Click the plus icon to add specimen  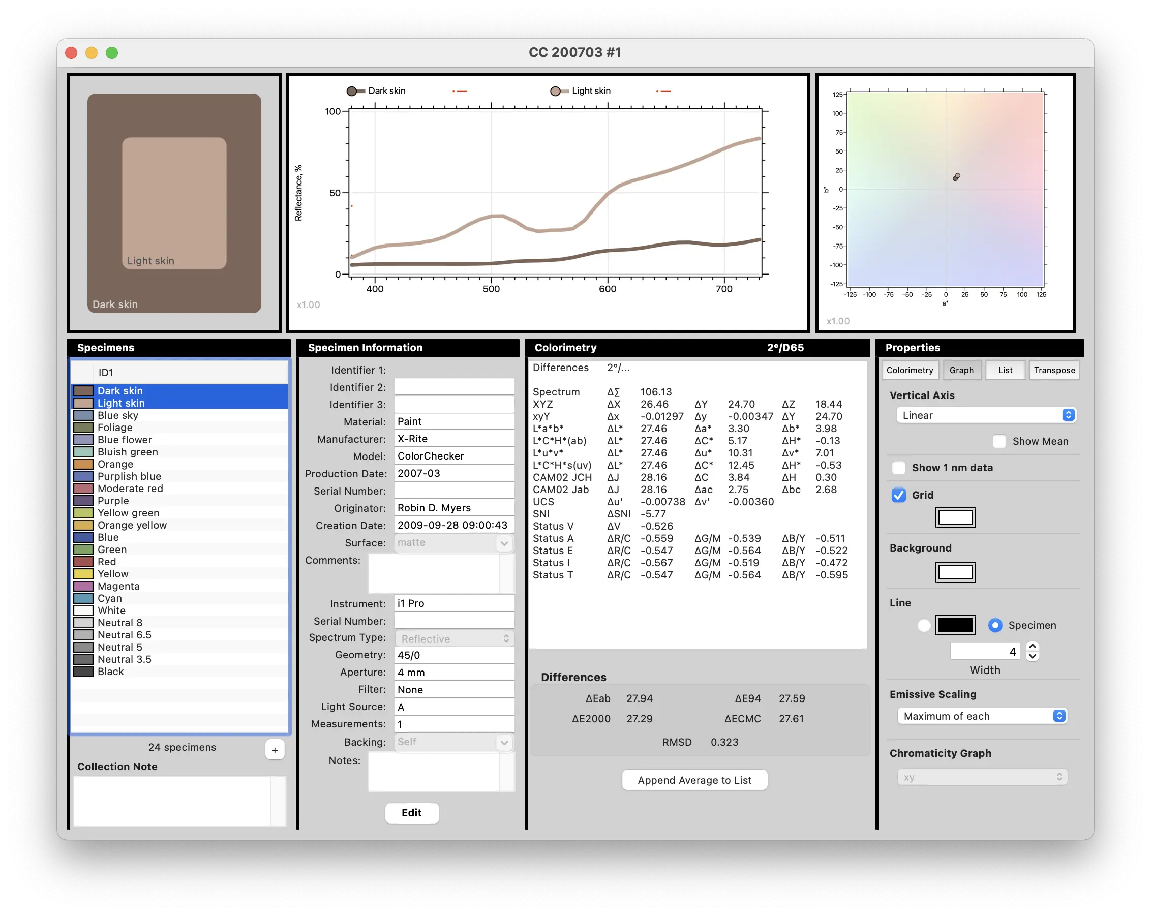point(275,750)
